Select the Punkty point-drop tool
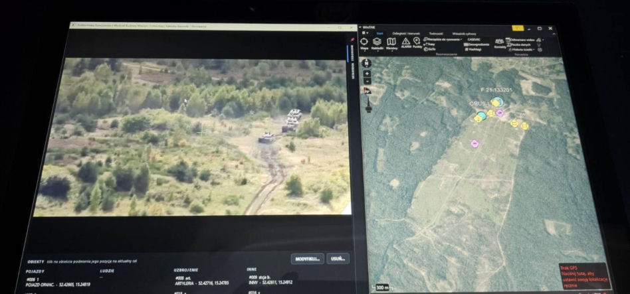 pos(417,43)
